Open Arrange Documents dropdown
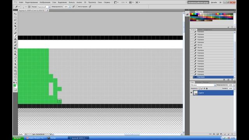Screen dimensions: 249x140 (131, 2)
